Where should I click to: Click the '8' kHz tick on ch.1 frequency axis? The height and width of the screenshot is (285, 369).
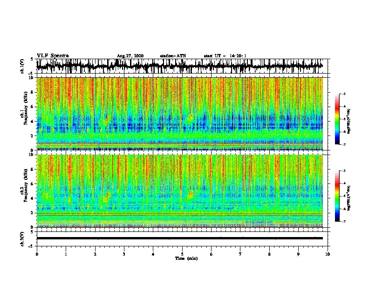[x=32, y=92]
